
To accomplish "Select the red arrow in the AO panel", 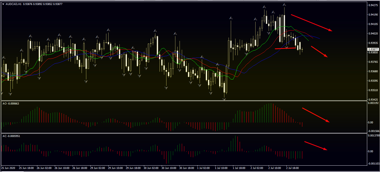I will point(315,115).
